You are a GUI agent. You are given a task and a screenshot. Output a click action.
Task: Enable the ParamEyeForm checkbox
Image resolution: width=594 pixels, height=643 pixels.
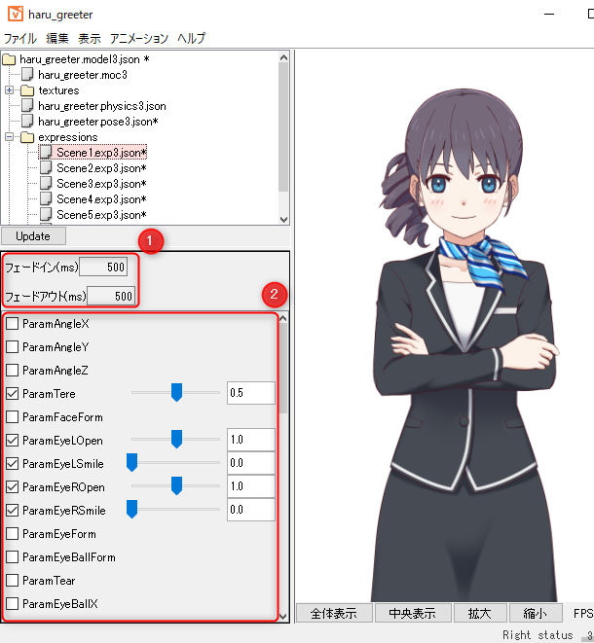(x=13, y=534)
